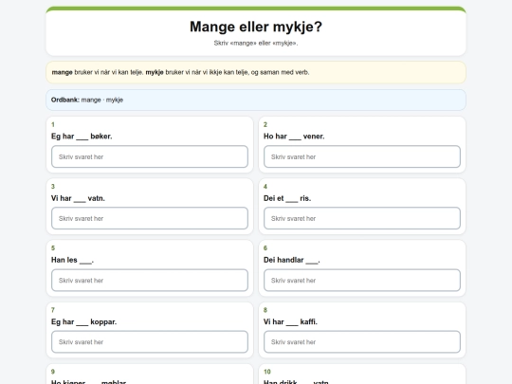Click the answer field for 'Vi har ___ vatn.'
512x384 pixels.
(x=150, y=218)
